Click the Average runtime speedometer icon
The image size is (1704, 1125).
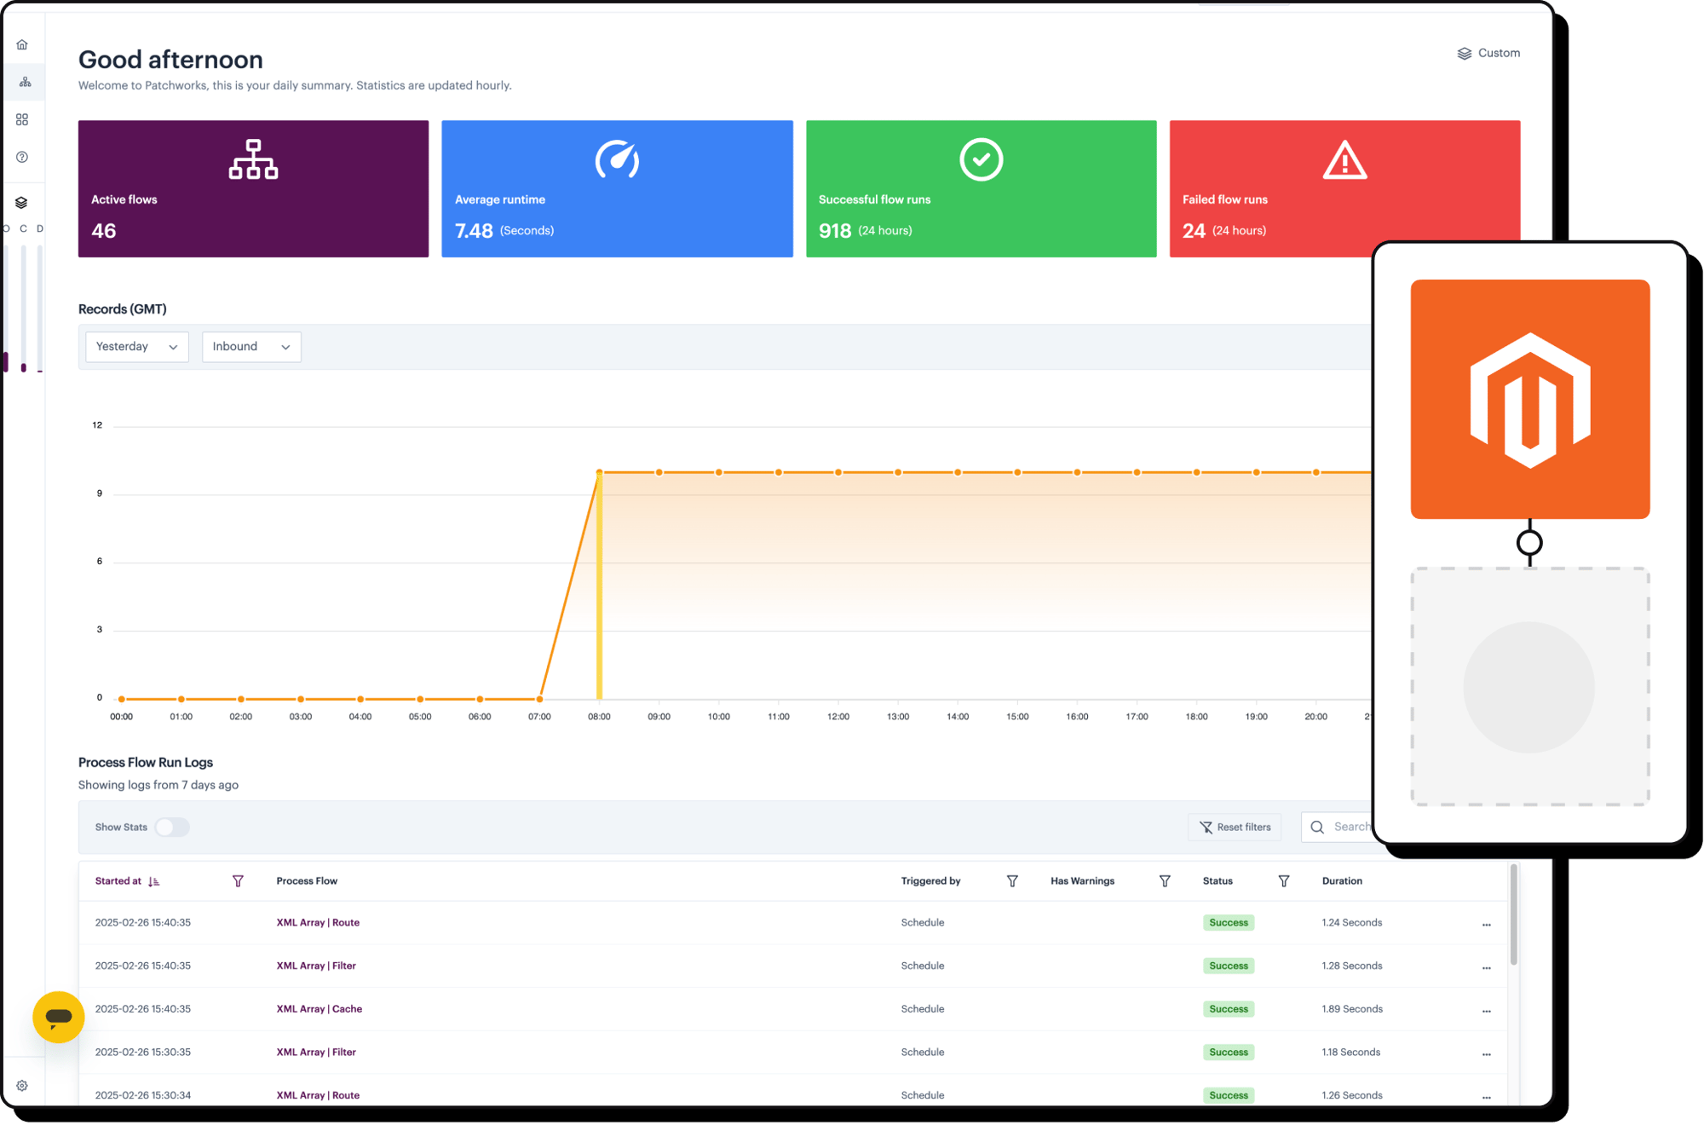617,159
